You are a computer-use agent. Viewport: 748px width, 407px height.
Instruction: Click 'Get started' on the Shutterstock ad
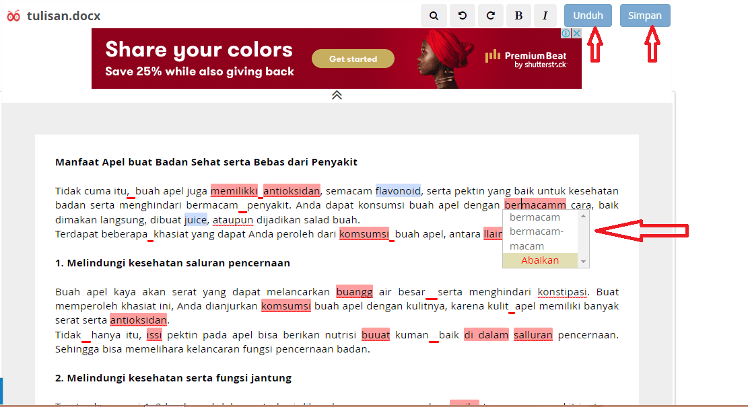[x=353, y=59]
